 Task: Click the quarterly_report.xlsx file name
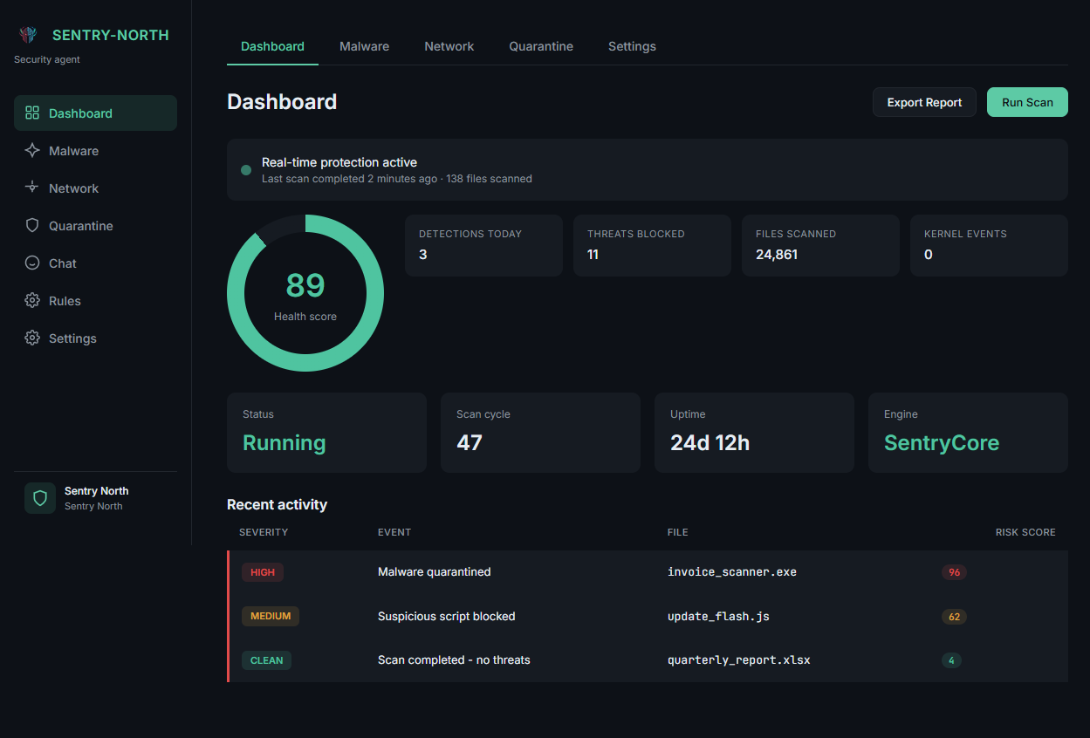click(x=739, y=660)
